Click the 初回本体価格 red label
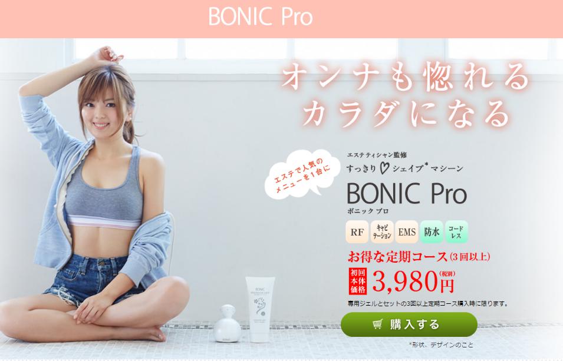 click(358, 281)
